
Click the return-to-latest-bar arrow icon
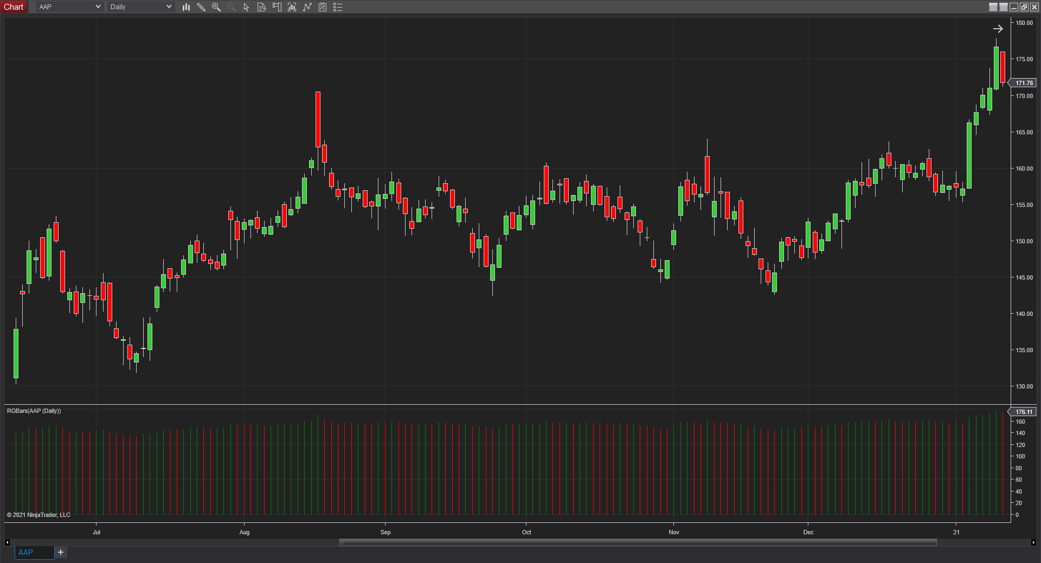coord(998,29)
